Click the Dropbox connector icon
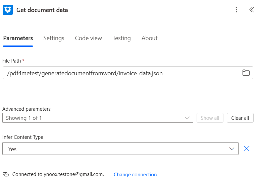Viewport: 258px width, 184px height. (8, 10)
